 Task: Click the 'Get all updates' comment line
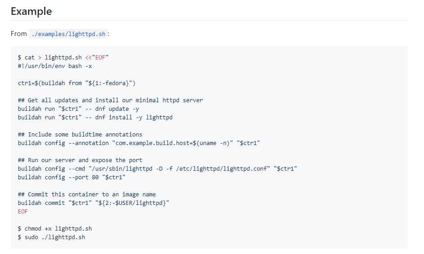tap(110, 100)
